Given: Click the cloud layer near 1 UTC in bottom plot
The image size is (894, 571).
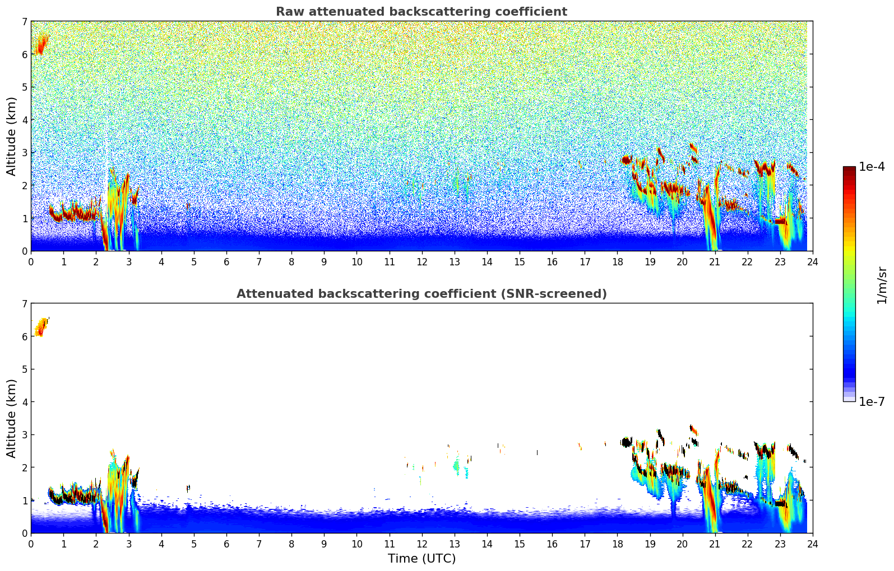Looking at the screenshot, I should point(73,496).
